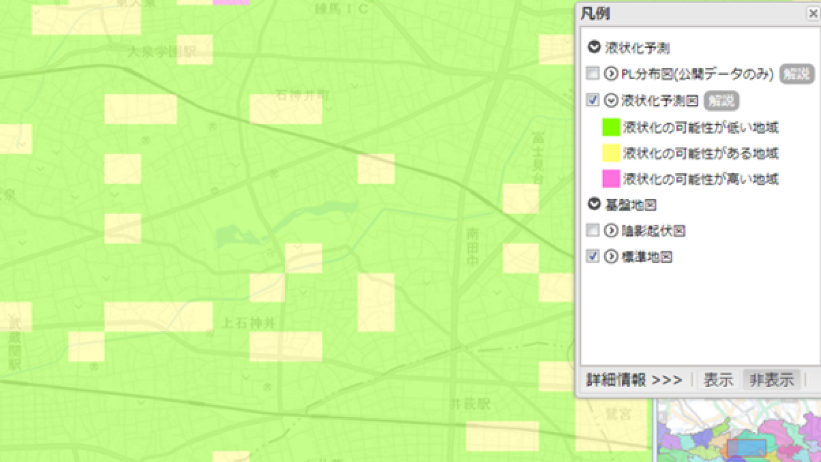This screenshot has width=821, height=462.
Task: Disable the 標準地図 base map checkbox
Action: coord(592,257)
